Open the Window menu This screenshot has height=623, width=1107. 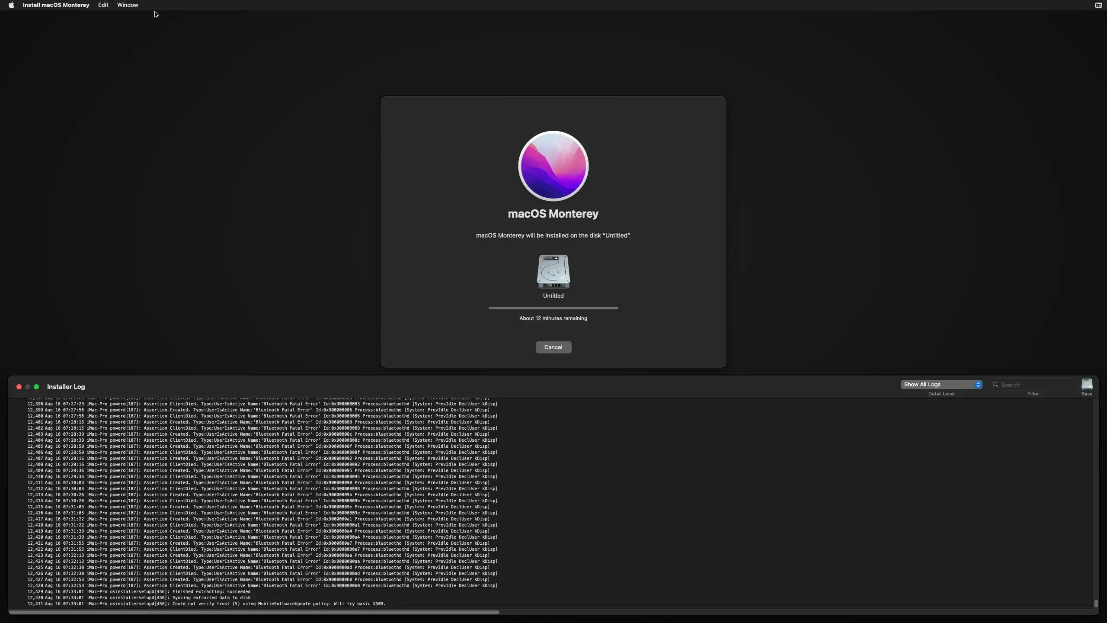[128, 5]
